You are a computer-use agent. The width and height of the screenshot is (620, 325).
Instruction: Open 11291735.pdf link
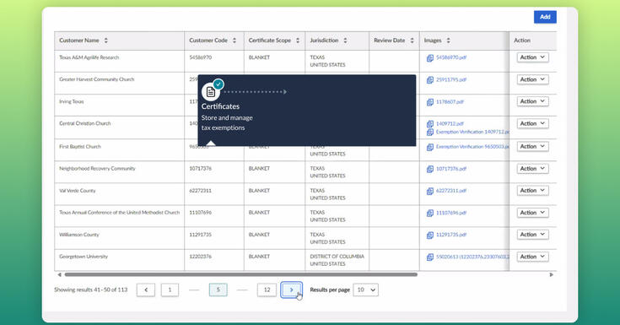pos(451,235)
